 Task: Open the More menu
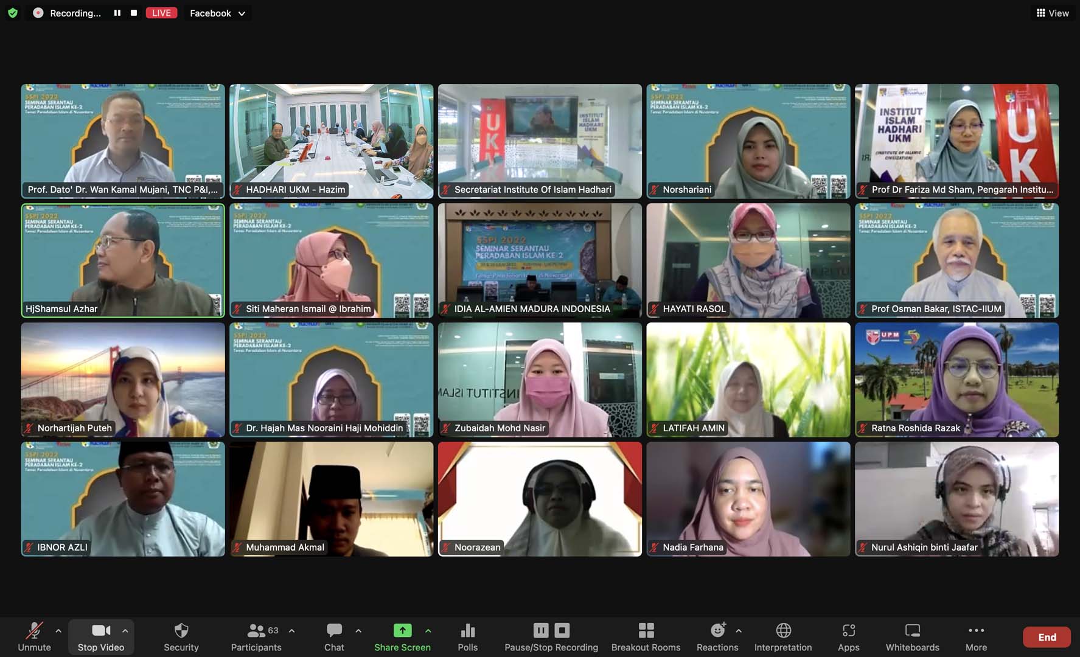[976, 636]
